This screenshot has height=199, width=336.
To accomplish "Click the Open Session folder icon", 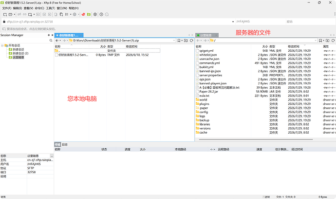I will click(x=10, y=14).
